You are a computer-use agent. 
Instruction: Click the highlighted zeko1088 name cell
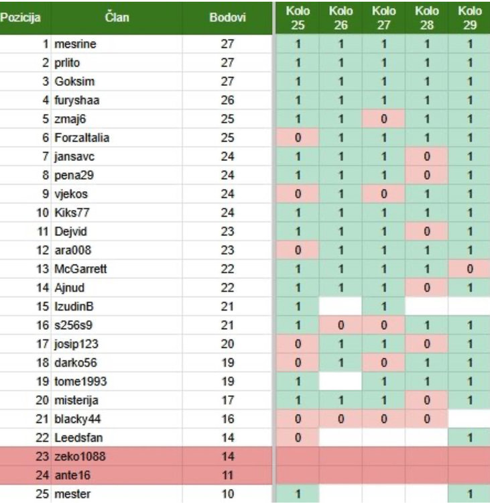[x=82, y=457]
